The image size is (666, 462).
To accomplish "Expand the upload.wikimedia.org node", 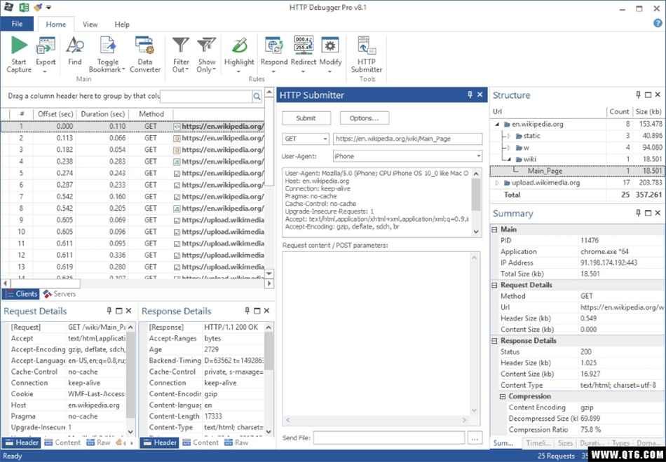I will pos(497,183).
